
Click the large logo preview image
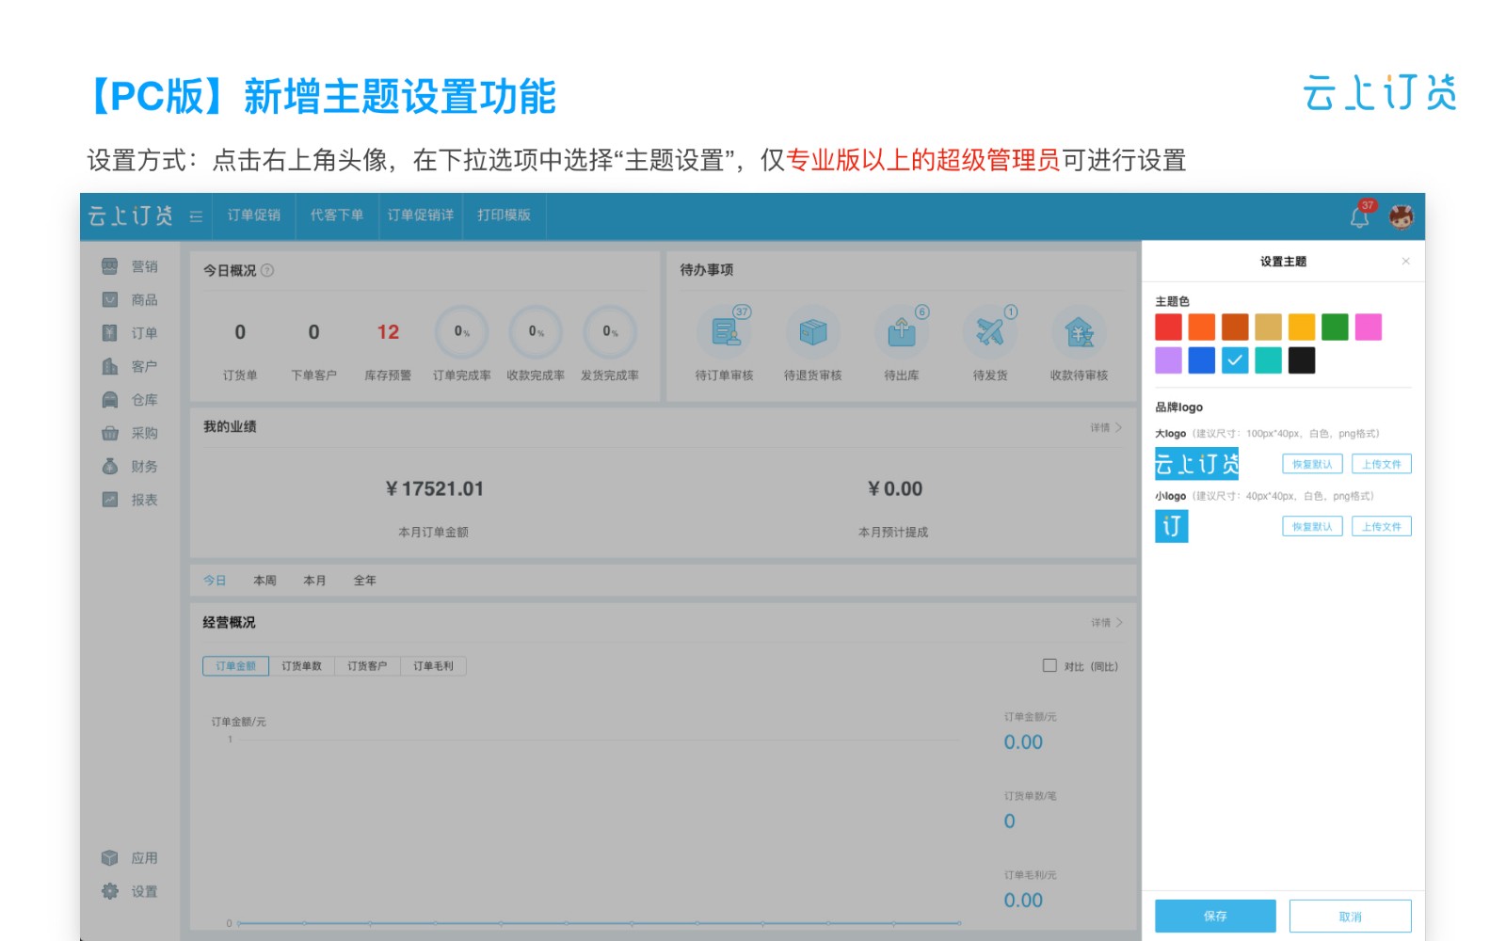pos(1196,464)
